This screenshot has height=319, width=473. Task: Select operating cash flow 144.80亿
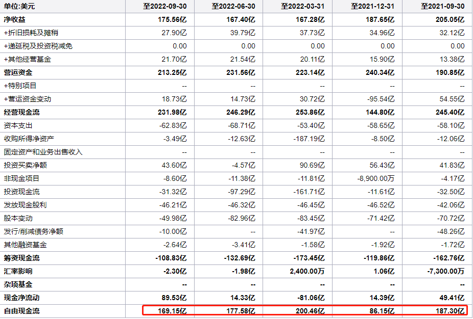[x=380, y=112]
